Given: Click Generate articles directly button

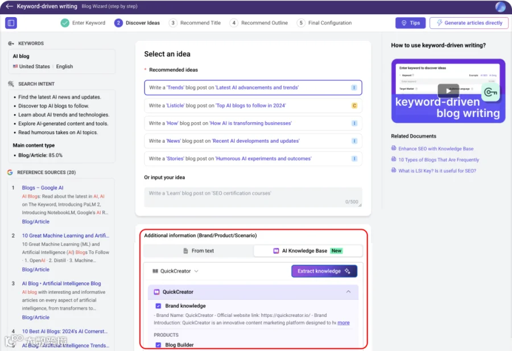Looking at the screenshot, I should click(469, 23).
